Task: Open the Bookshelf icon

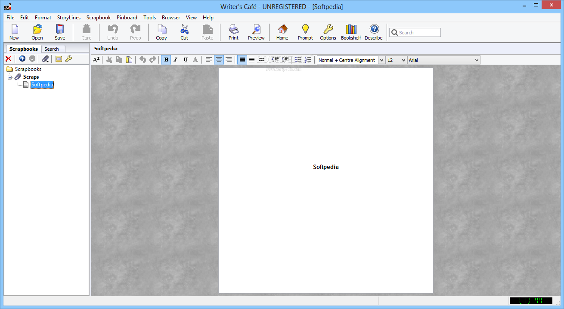Action: coord(351,32)
